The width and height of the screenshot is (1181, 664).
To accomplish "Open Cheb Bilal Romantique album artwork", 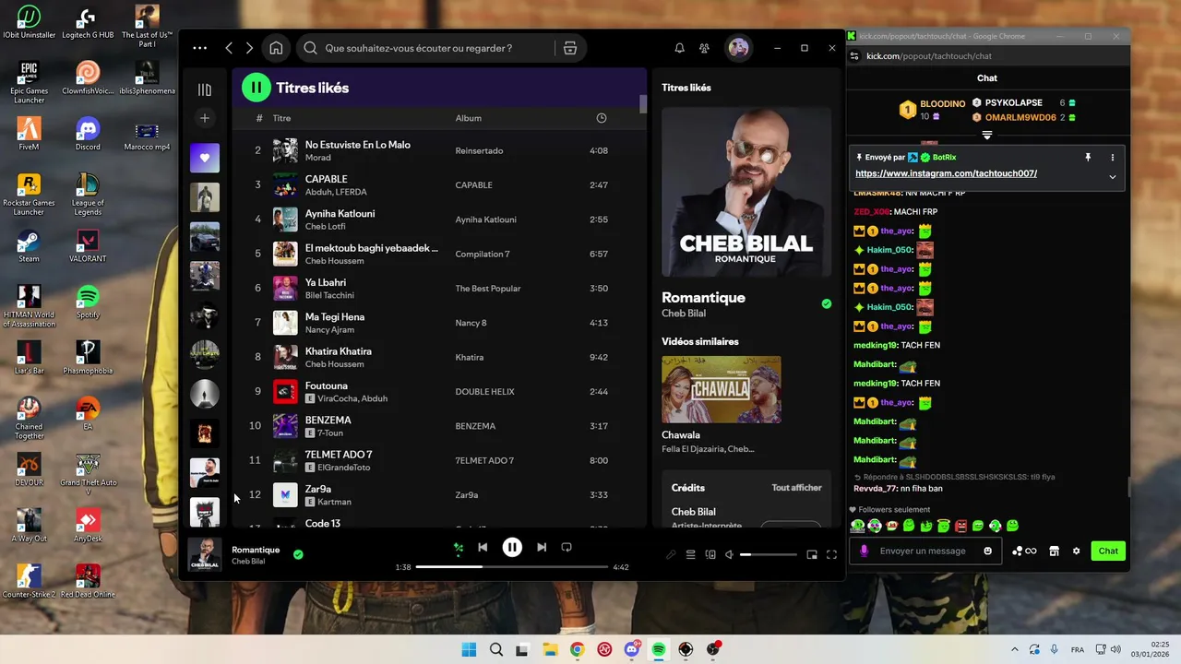I will click(746, 192).
